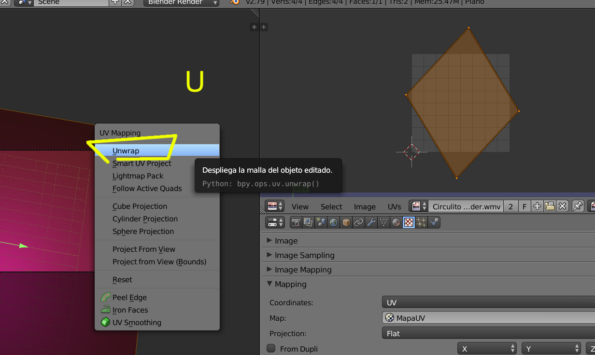The height and width of the screenshot is (355, 595).
Task: Open image file with folder button
Action: (550, 206)
